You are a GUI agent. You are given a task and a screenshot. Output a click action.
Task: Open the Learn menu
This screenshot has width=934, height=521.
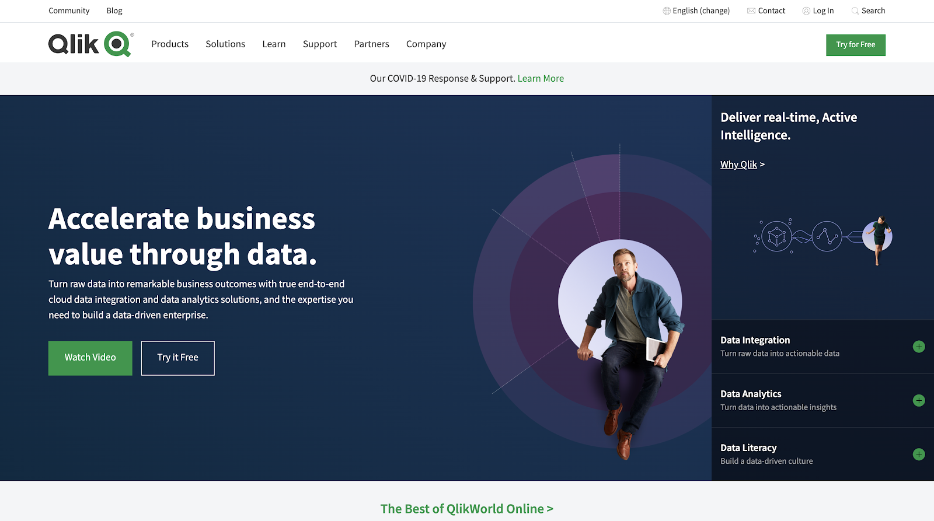click(x=274, y=44)
